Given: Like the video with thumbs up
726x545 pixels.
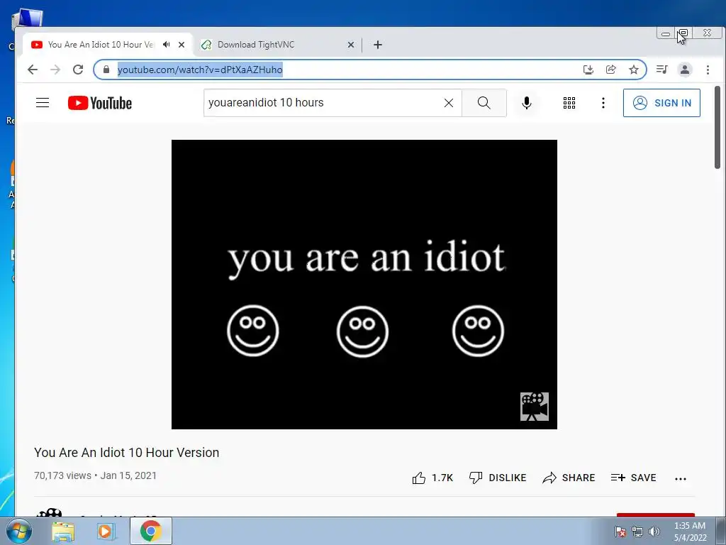Looking at the screenshot, I should pyautogui.click(x=432, y=478).
